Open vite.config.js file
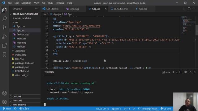The height and width of the screenshot is (111, 198). click(x=22, y=75)
